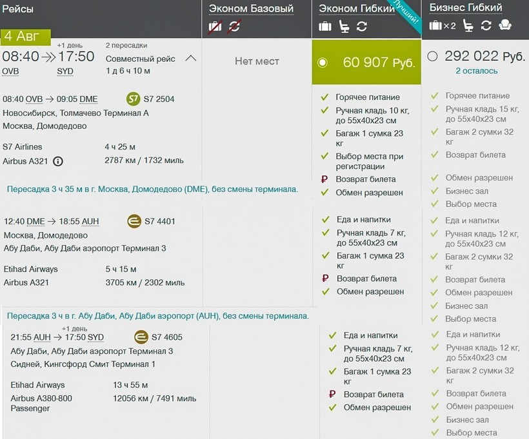This screenshot has height=439, width=529.
Task: Click the info icon next to Airbus A321
Action: tap(57, 161)
